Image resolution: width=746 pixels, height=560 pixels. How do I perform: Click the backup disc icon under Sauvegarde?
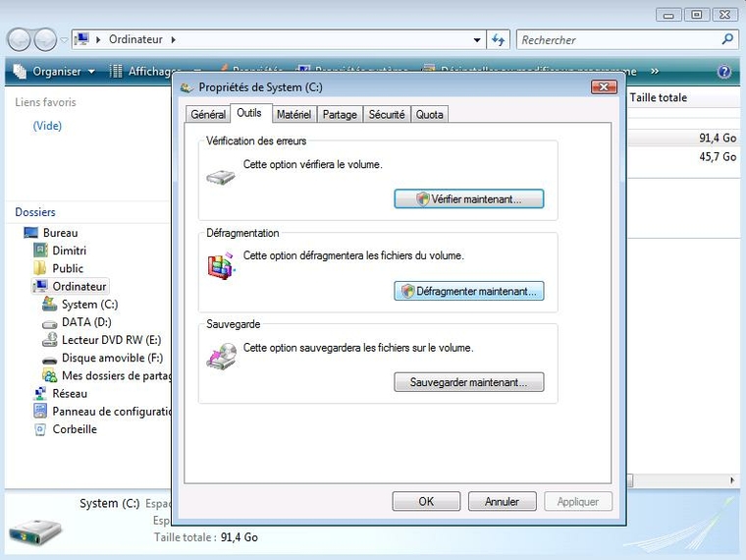coord(222,357)
